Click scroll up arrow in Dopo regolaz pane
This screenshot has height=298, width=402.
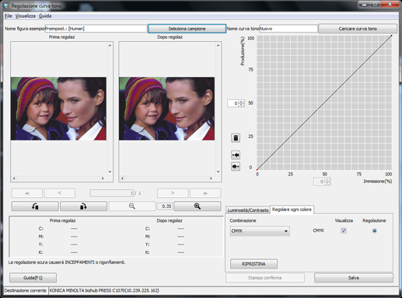click(x=218, y=45)
